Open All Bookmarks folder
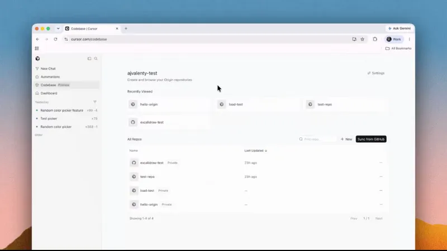The image size is (447, 251). [398, 49]
